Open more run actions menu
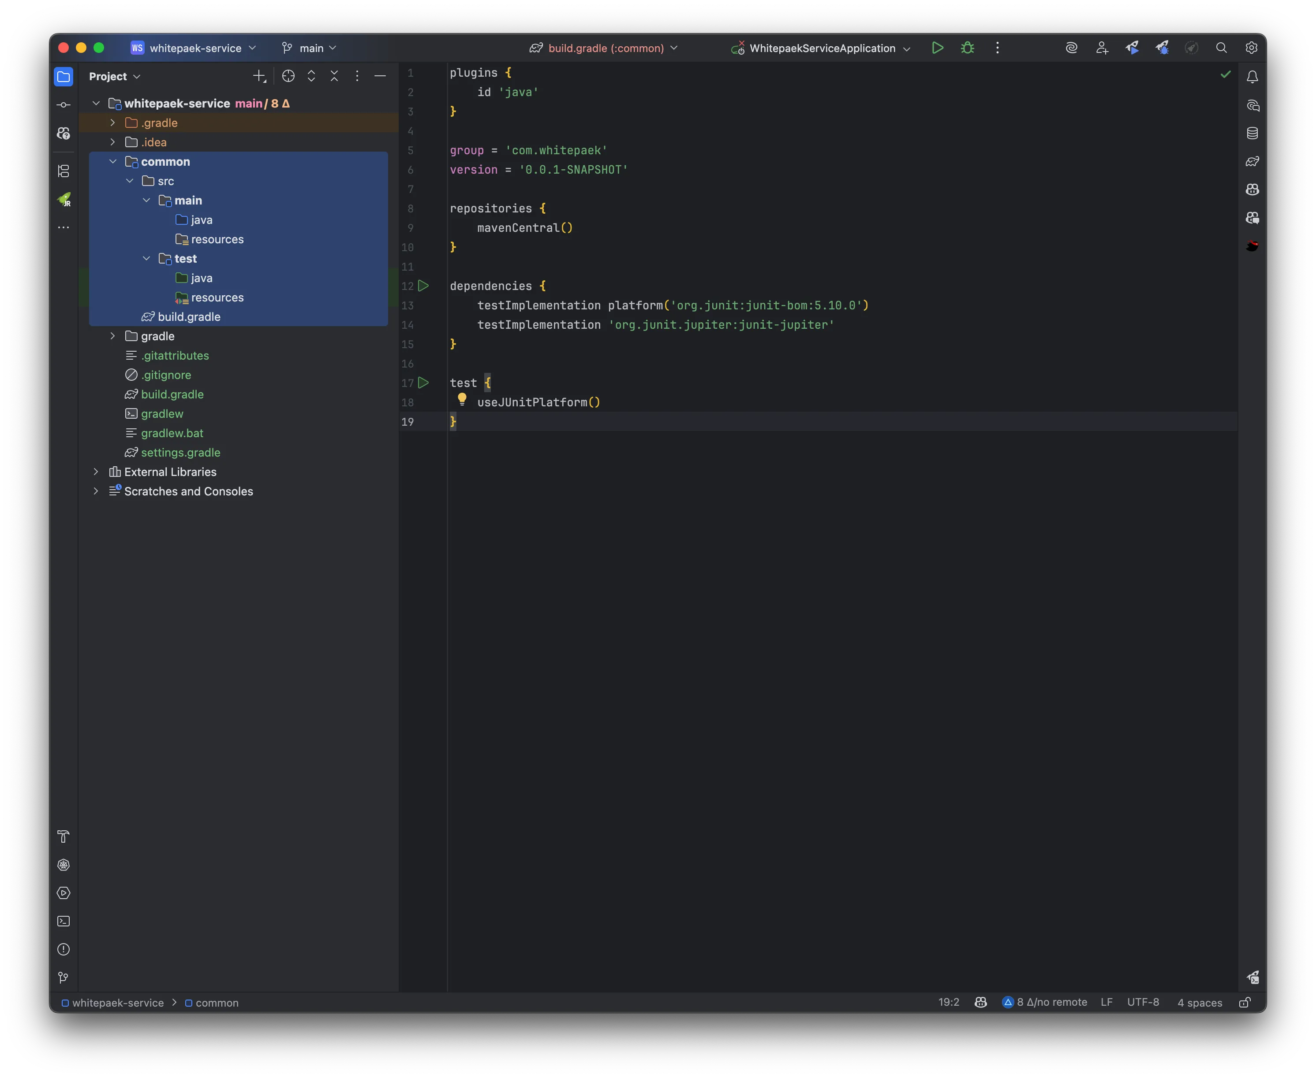The height and width of the screenshot is (1078, 1316). (997, 48)
